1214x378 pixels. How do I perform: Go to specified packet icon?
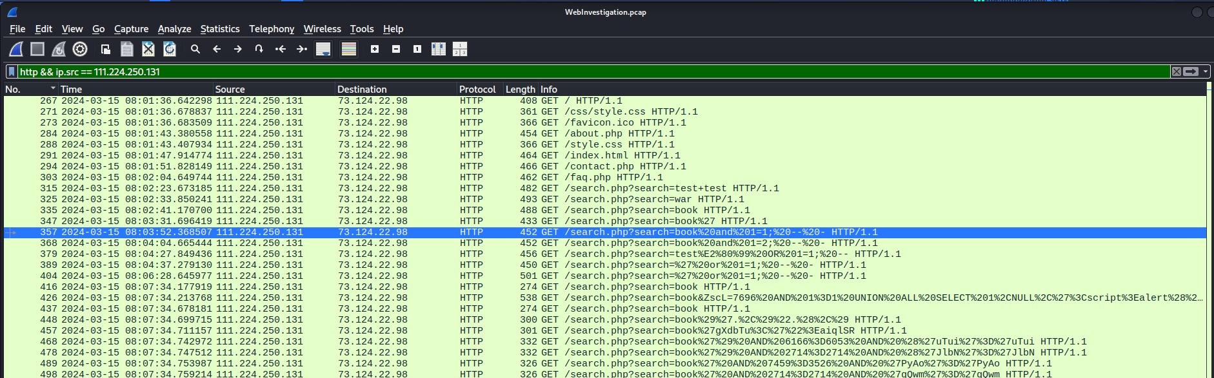click(x=259, y=49)
